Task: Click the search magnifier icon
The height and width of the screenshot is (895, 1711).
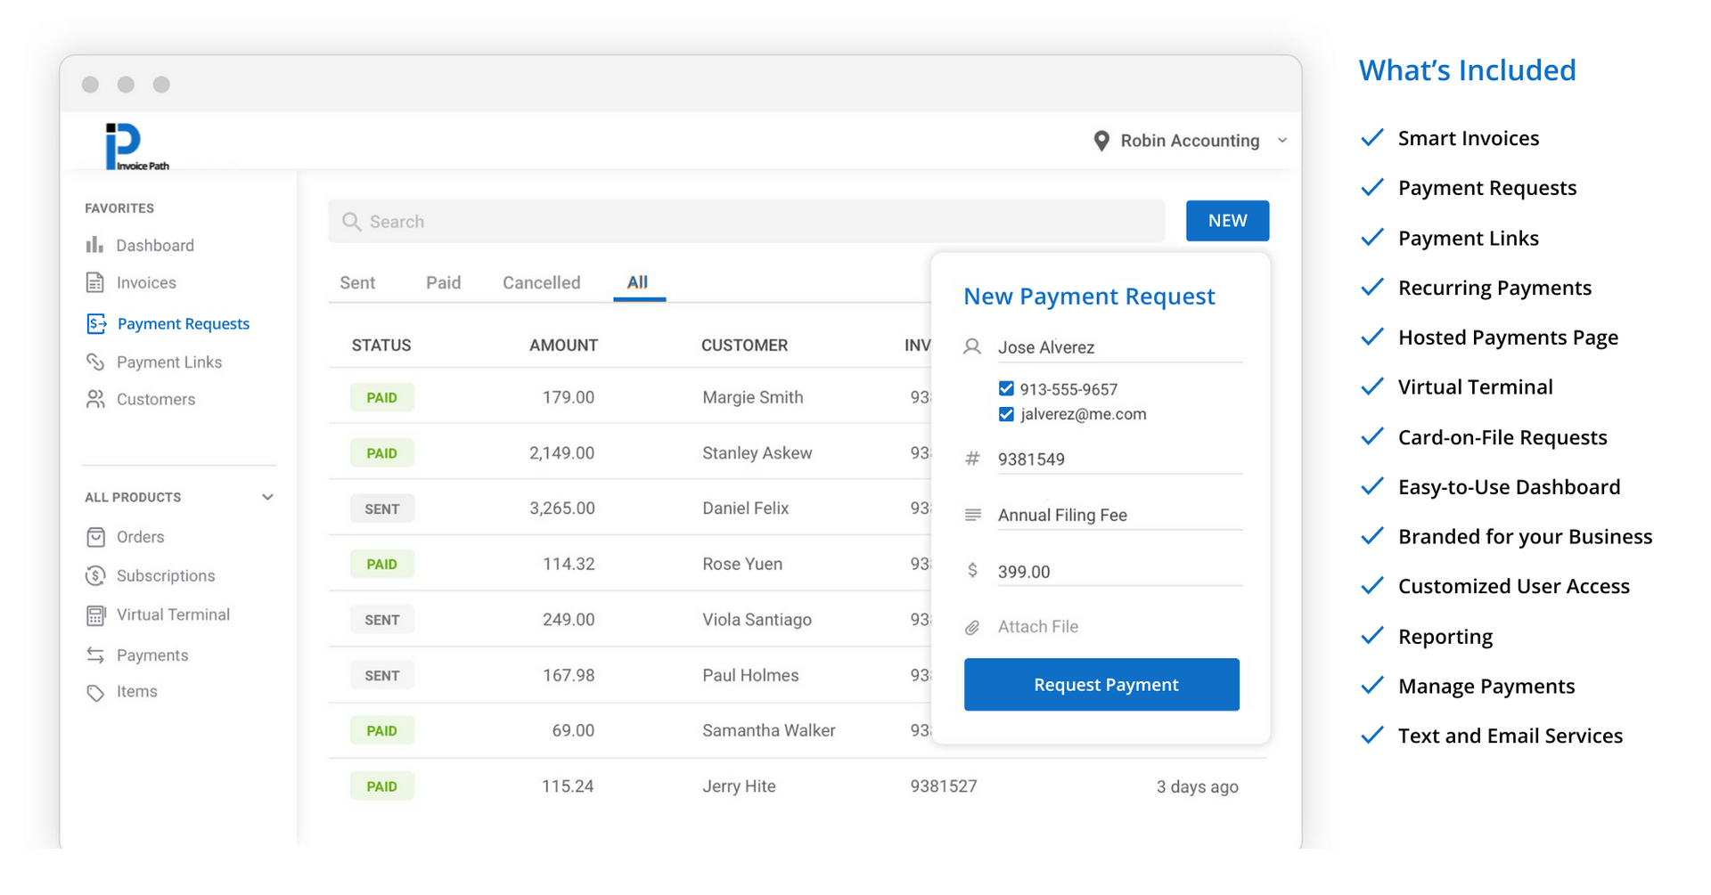Action: tap(350, 221)
